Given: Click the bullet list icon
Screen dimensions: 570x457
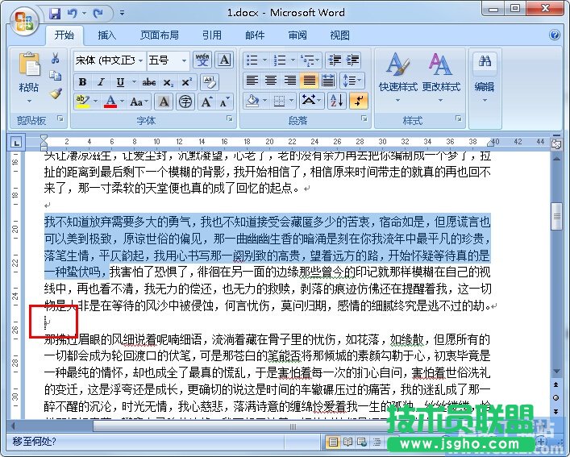Looking at the screenshot, I should click(252, 60).
